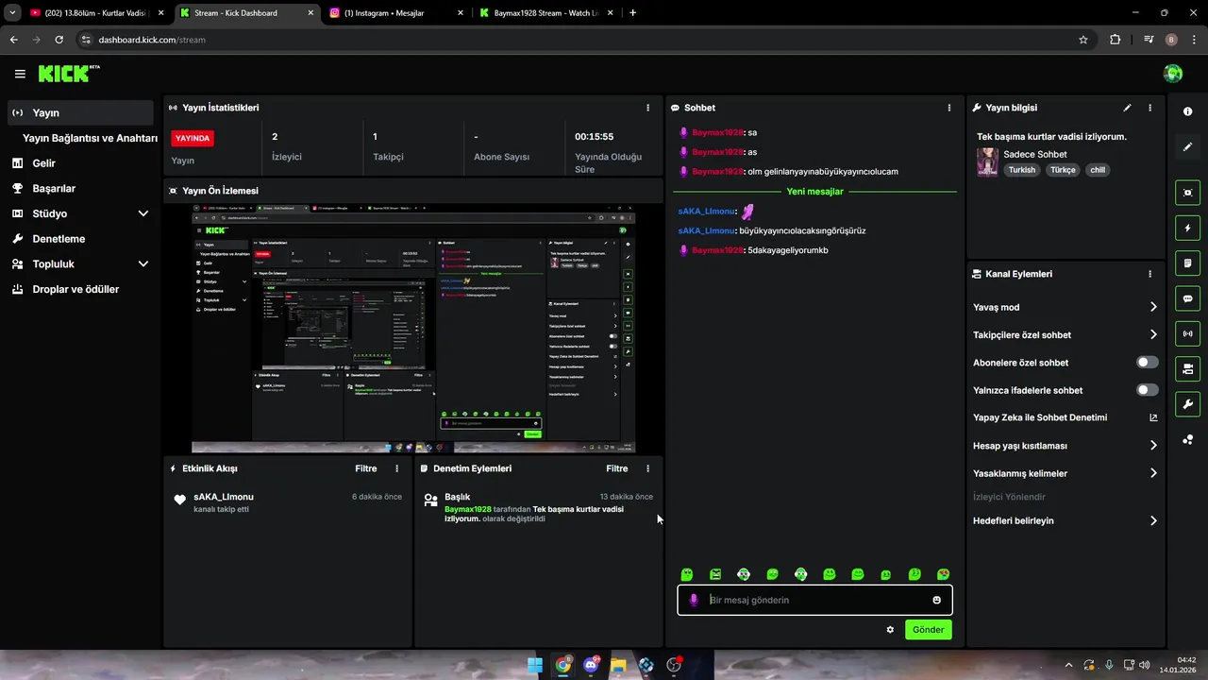This screenshot has height=680, width=1208.
Task: Open OBS Studio from the taskbar
Action: [x=674, y=665]
